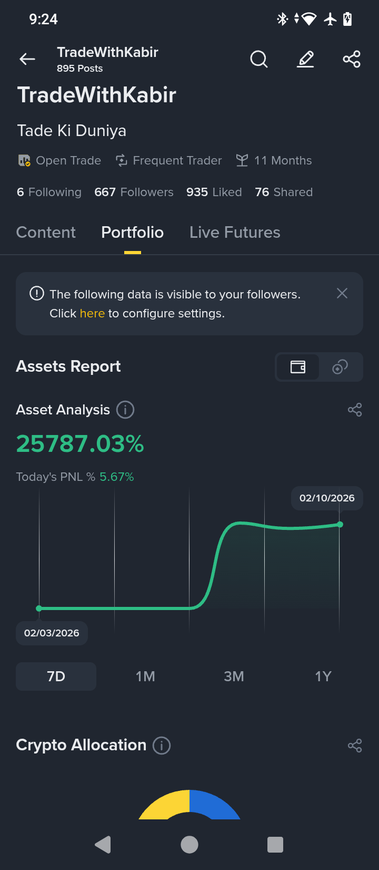Select the 7D time range
The image size is (379, 870).
coord(56,676)
